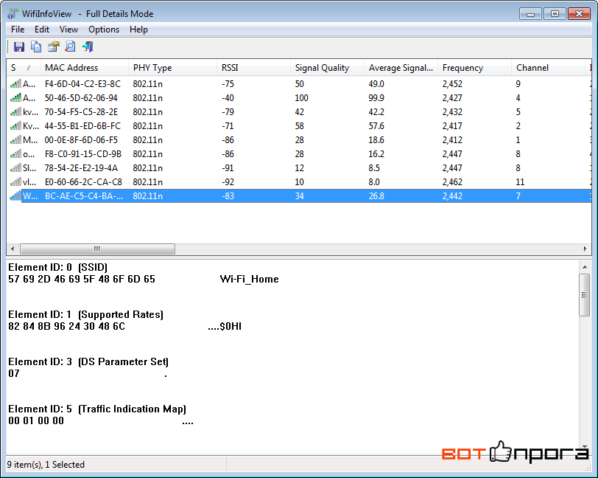
Task: Click the Average Signal value 42.2
Action: click(x=376, y=112)
